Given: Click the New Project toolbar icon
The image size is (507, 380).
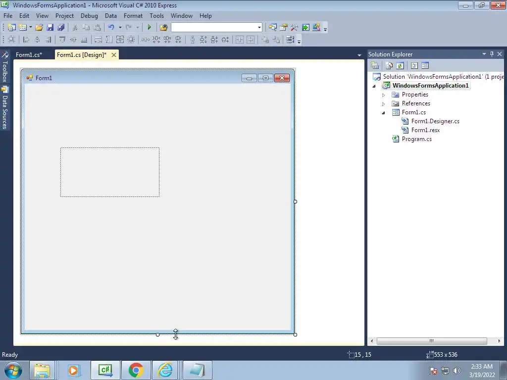Looking at the screenshot, I should click(12, 28).
